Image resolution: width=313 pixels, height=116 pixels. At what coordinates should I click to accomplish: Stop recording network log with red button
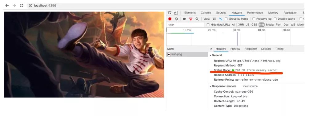coord(170,19)
